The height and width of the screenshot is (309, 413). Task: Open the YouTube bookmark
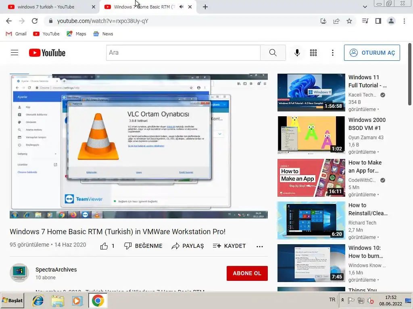coord(46,34)
